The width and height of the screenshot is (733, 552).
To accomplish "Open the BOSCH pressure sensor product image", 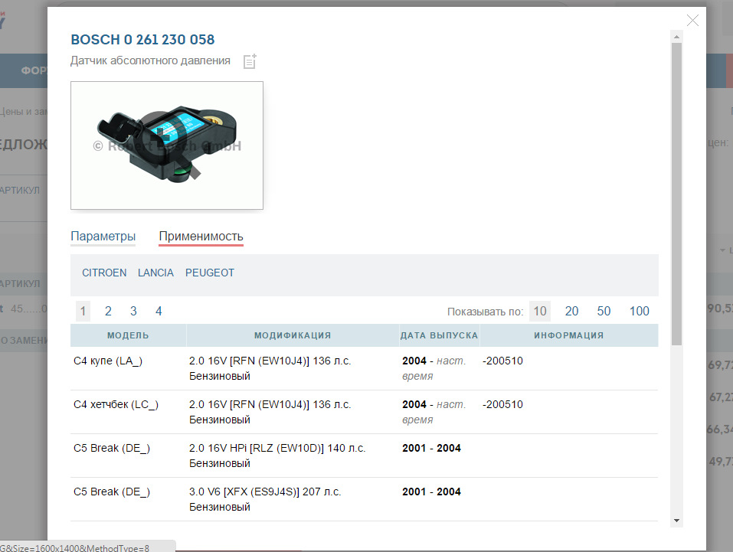I will click(167, 145).
